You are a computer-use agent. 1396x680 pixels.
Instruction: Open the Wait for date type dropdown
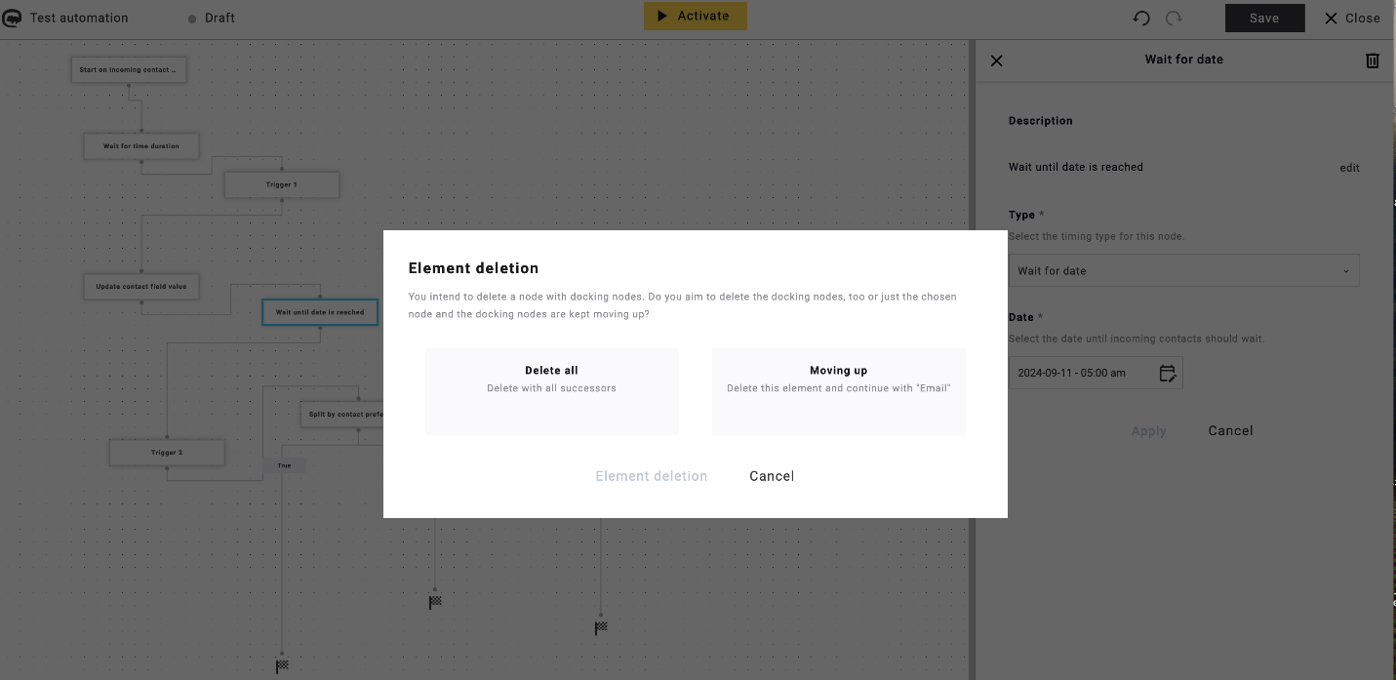(1183, 270)
